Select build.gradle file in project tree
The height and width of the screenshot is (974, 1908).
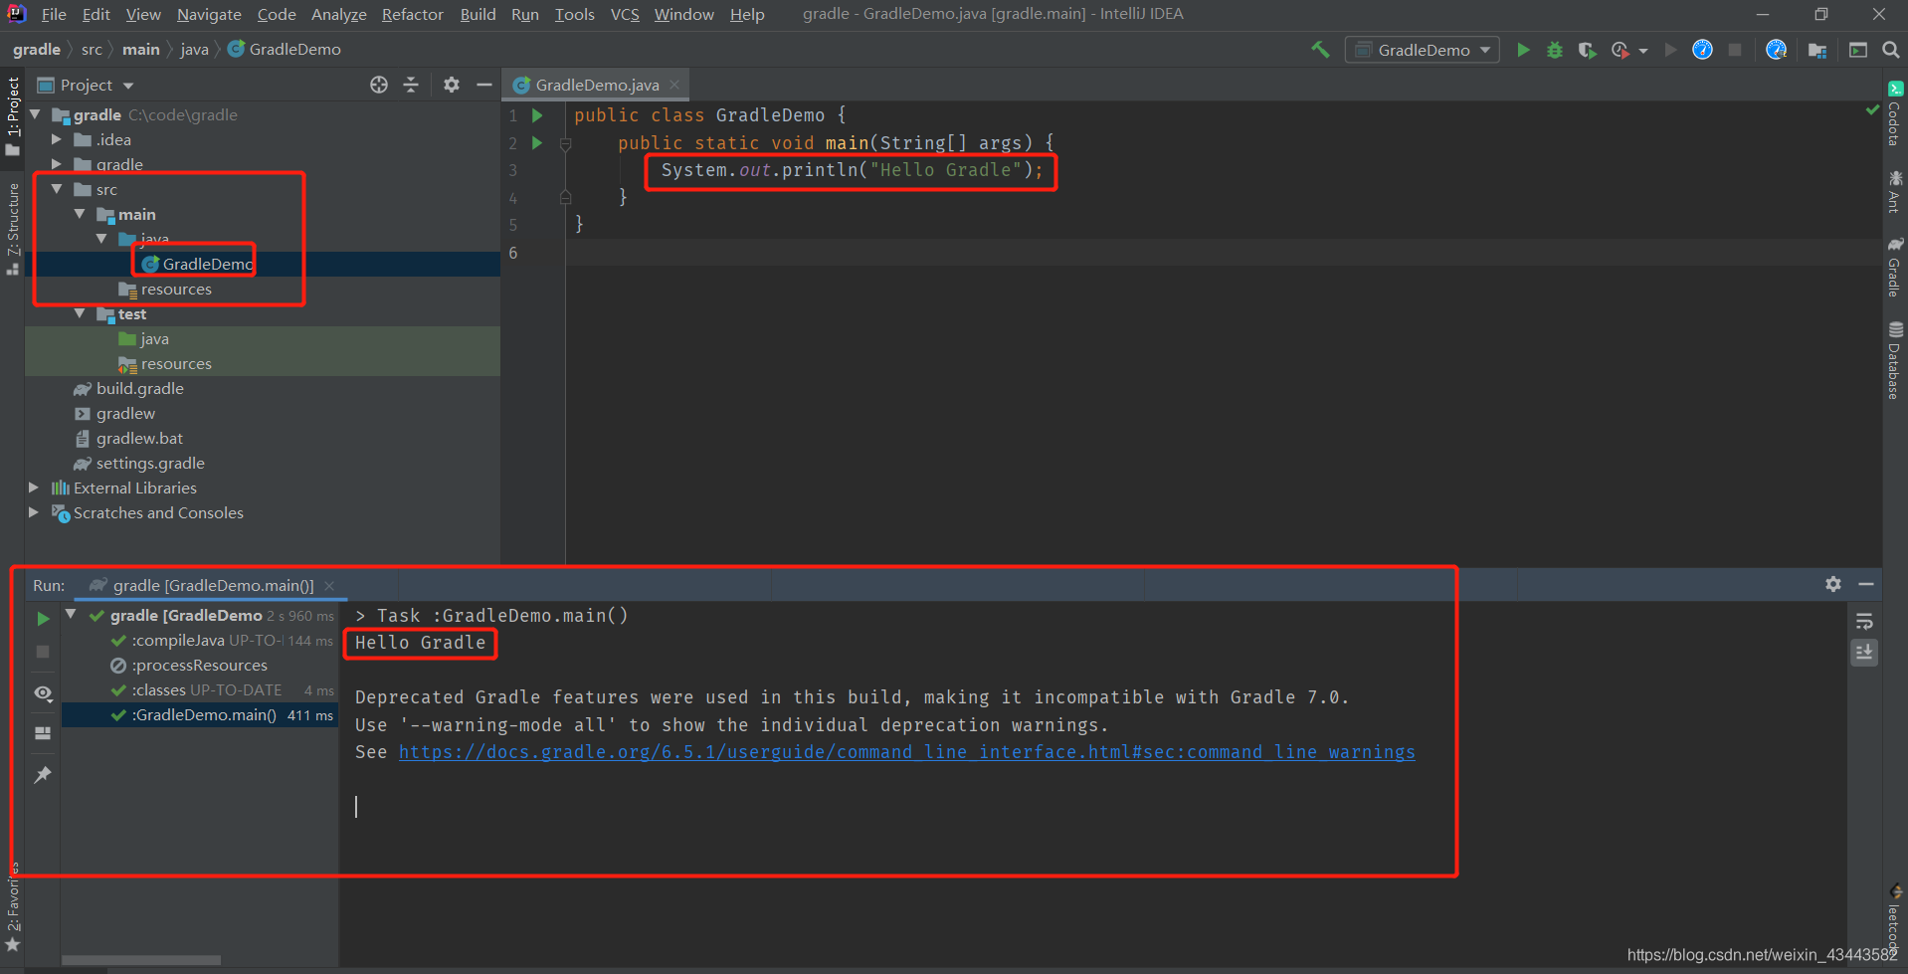(x=139, y=388)
